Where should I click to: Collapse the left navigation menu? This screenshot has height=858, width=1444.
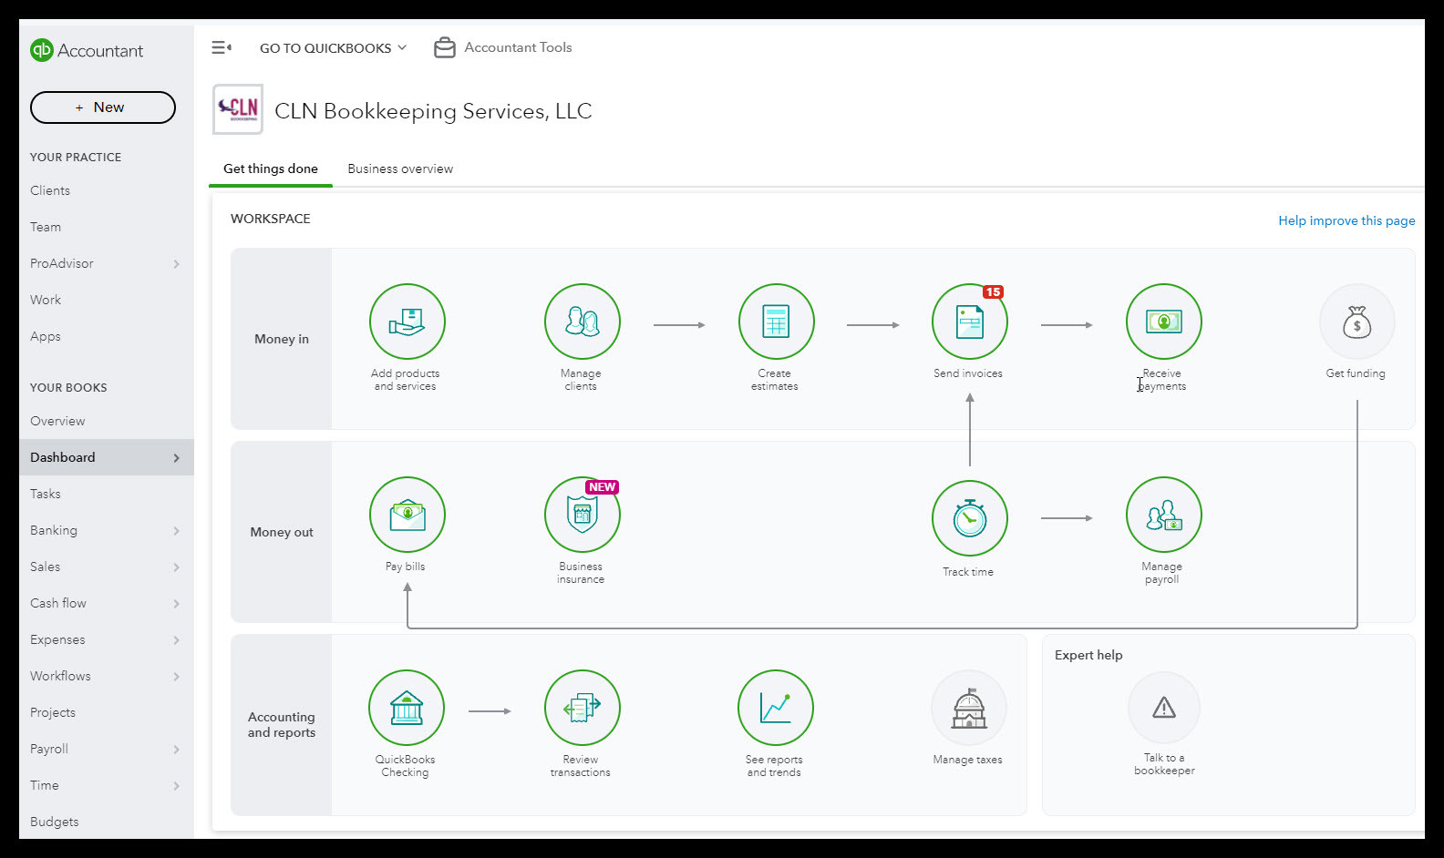pos(222,47)
